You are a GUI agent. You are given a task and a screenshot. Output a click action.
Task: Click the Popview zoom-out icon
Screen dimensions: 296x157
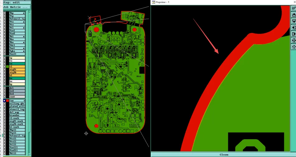pyautogui.click(x=294, y=47)
